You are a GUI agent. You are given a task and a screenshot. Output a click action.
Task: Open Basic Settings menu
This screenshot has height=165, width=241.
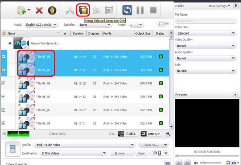coord(219,6)
